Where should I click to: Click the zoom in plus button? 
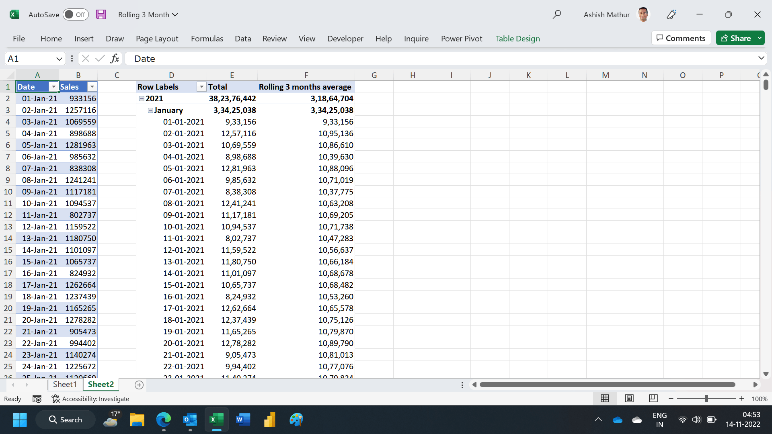[742, 399]
